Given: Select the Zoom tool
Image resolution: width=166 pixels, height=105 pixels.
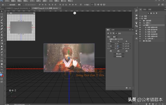Looking at the screenshot, I should pos(2,67).
